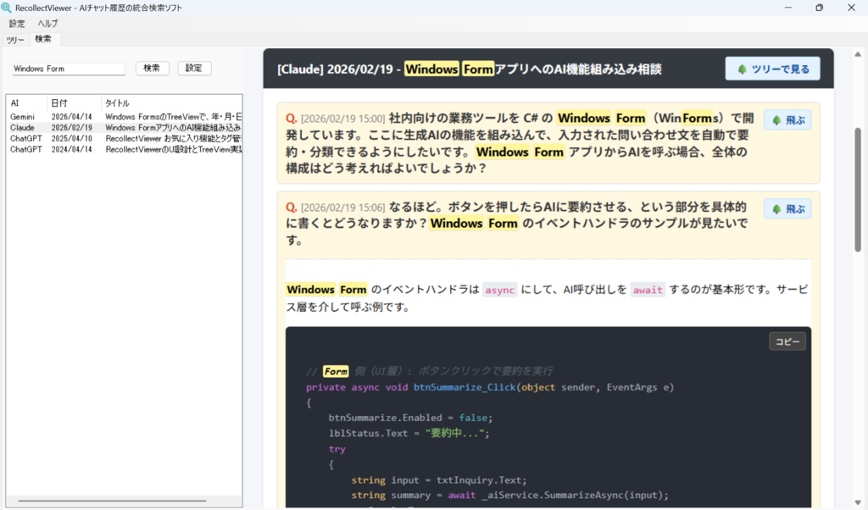
Task: Open the 設定 menu
Action: point(17,23)
